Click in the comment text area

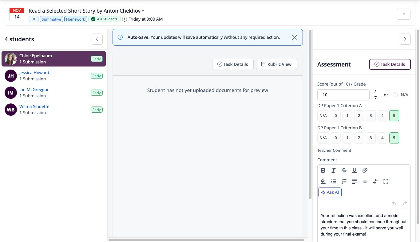click(364, 225)
